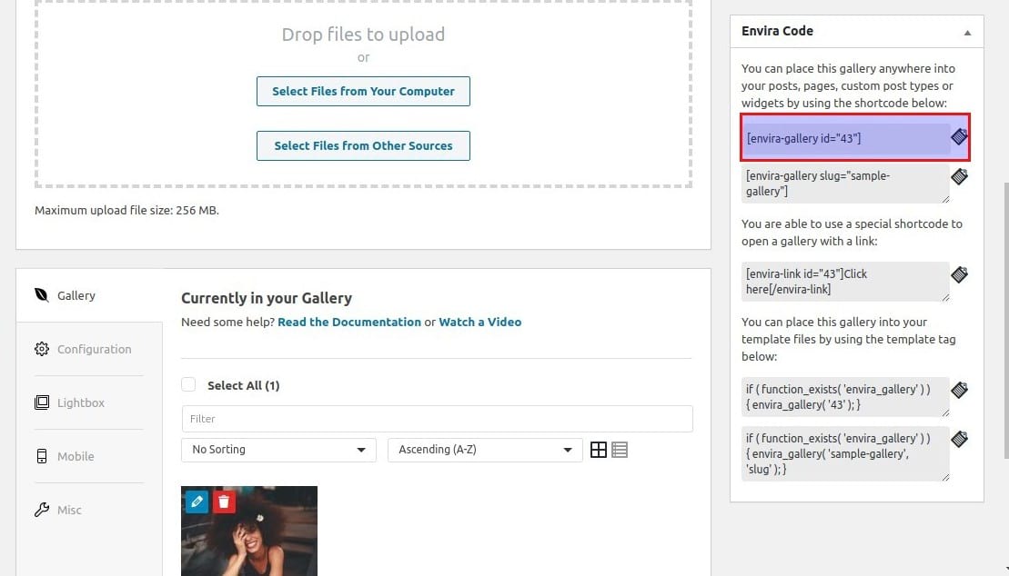
Task: Switch to grid view layout
Action: click(599, 450)
